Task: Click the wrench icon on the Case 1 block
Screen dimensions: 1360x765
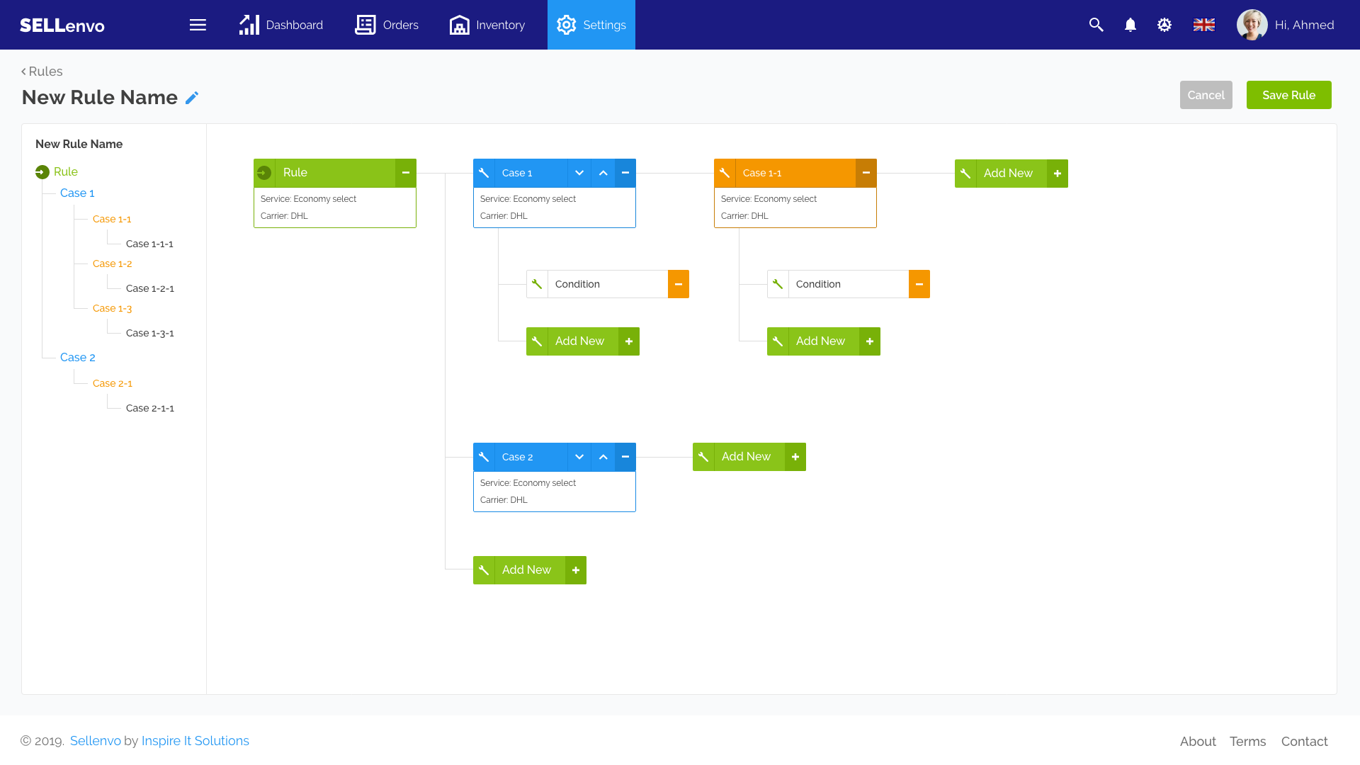Action: pyautogui.click(x=484, y=173)
